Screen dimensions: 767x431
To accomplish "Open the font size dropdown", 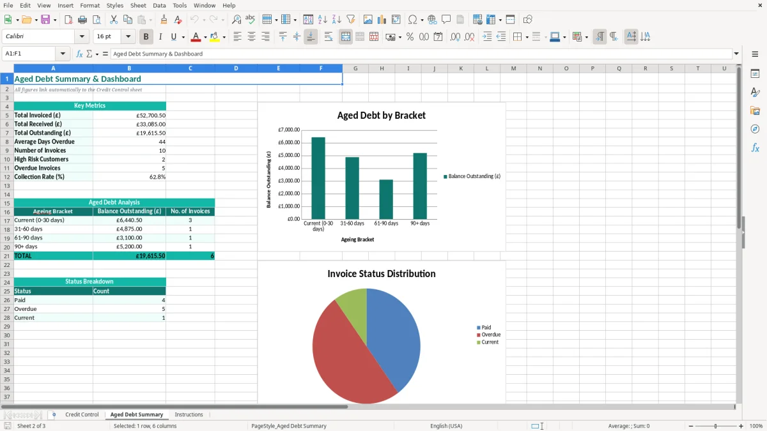I will (128, 37).
